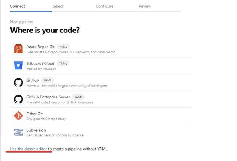Click 'The self-hosted version of GitHub Enterprise' text
237x161 pixels.
[x=60, y=102]
